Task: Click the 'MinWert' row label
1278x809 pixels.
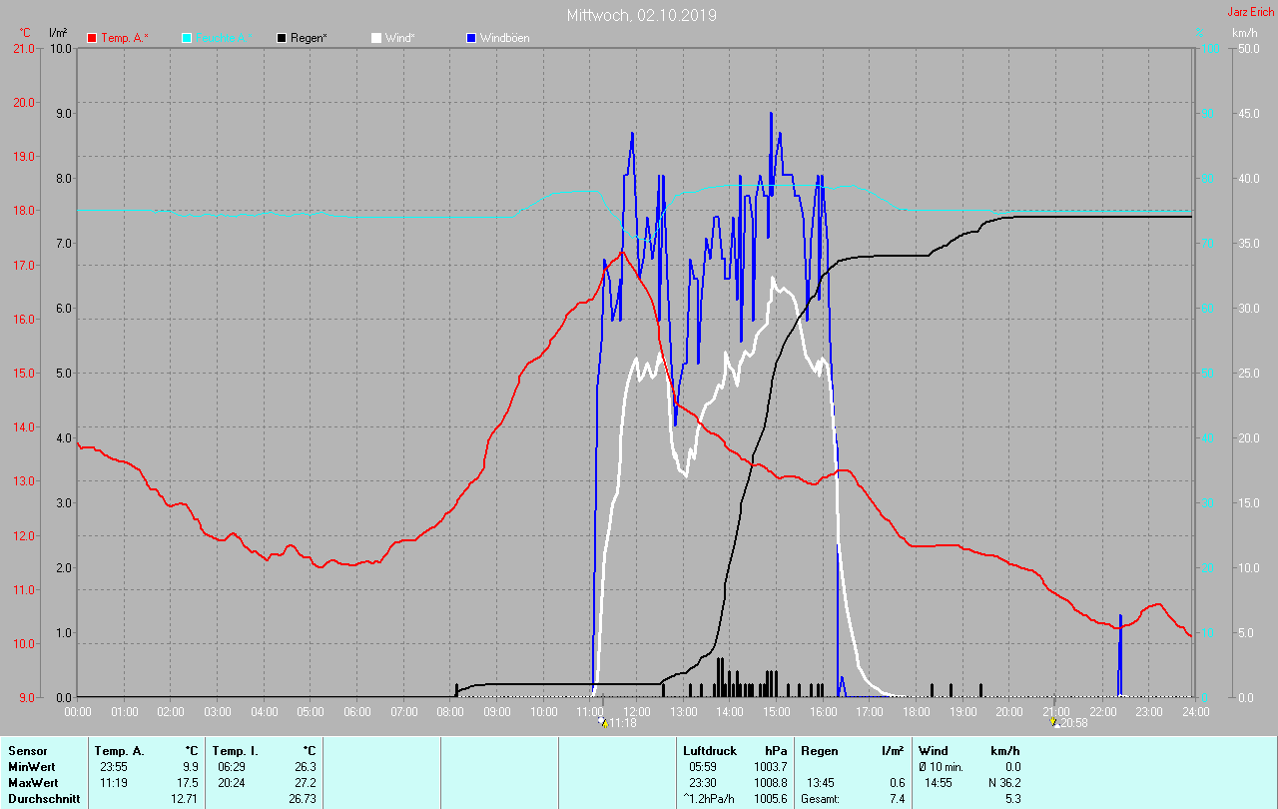Action: (x=30, y=767)
